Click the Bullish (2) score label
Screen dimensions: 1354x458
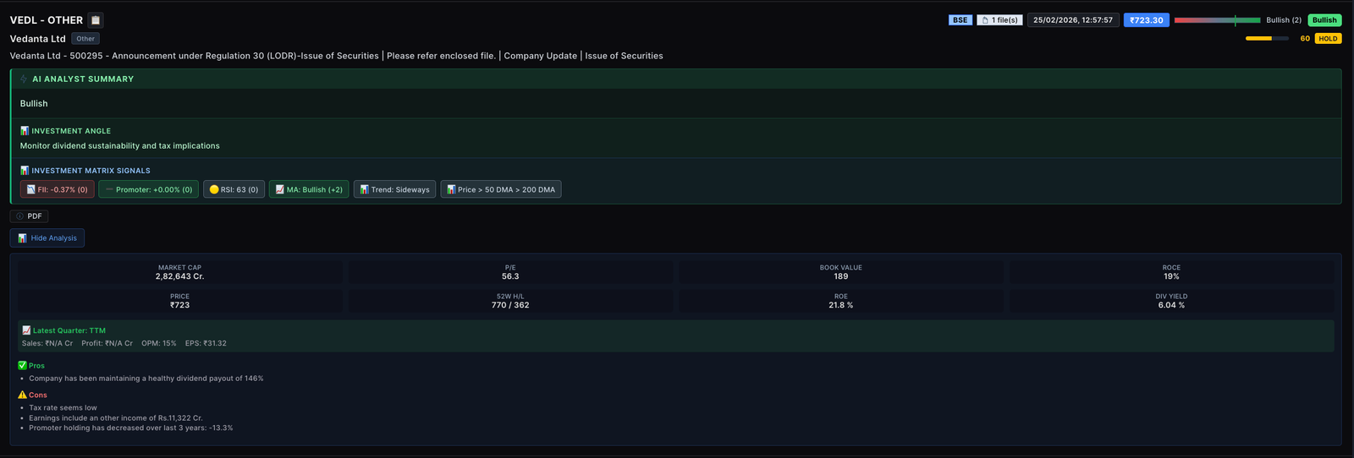pyautogui.click(x=1284, y=20)
